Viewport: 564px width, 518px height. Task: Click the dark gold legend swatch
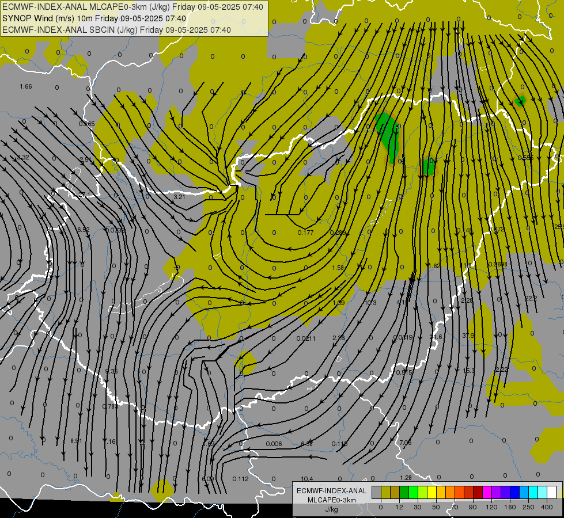pos(395,492)
